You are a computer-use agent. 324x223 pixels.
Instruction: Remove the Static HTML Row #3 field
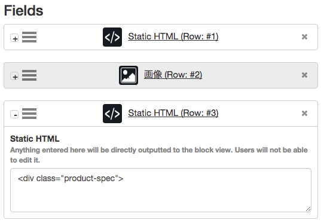pos(304,113)
